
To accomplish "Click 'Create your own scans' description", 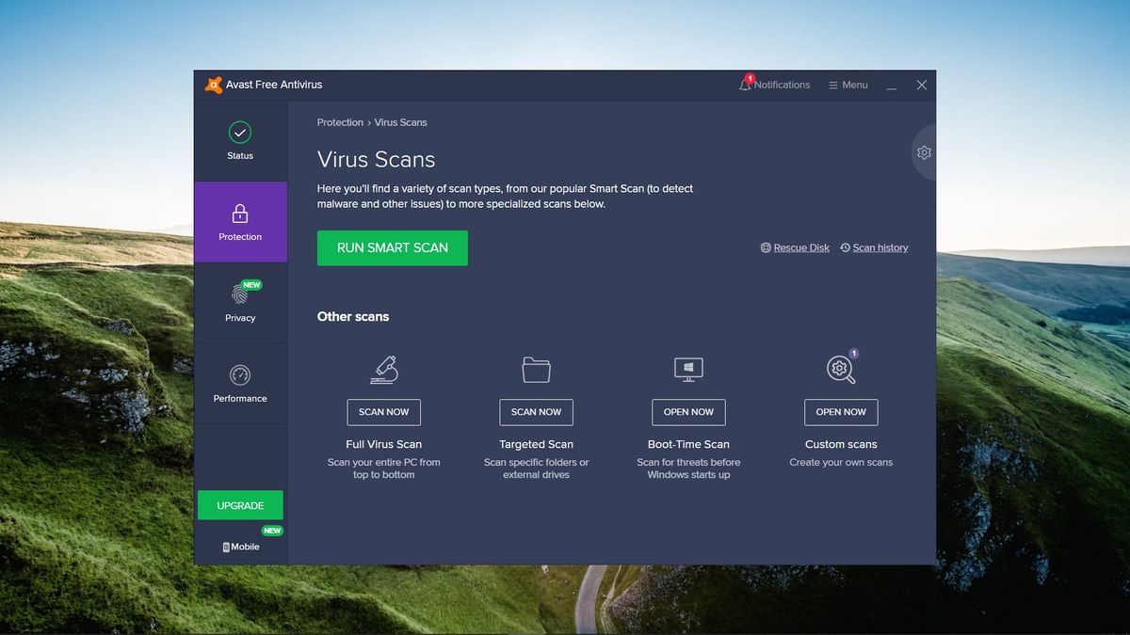I will click(x=841, y=462).
